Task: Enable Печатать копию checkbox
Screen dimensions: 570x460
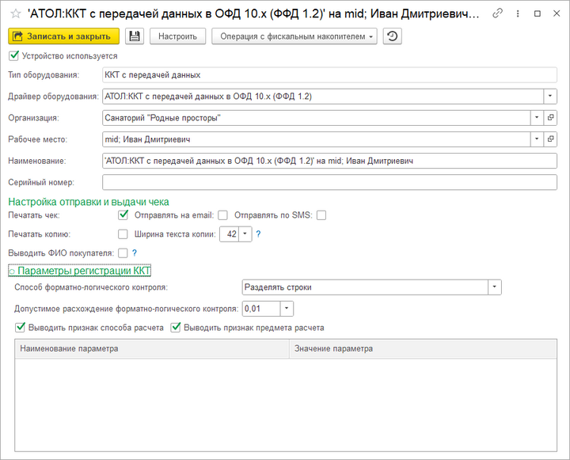Action: [x=123, y=234]
